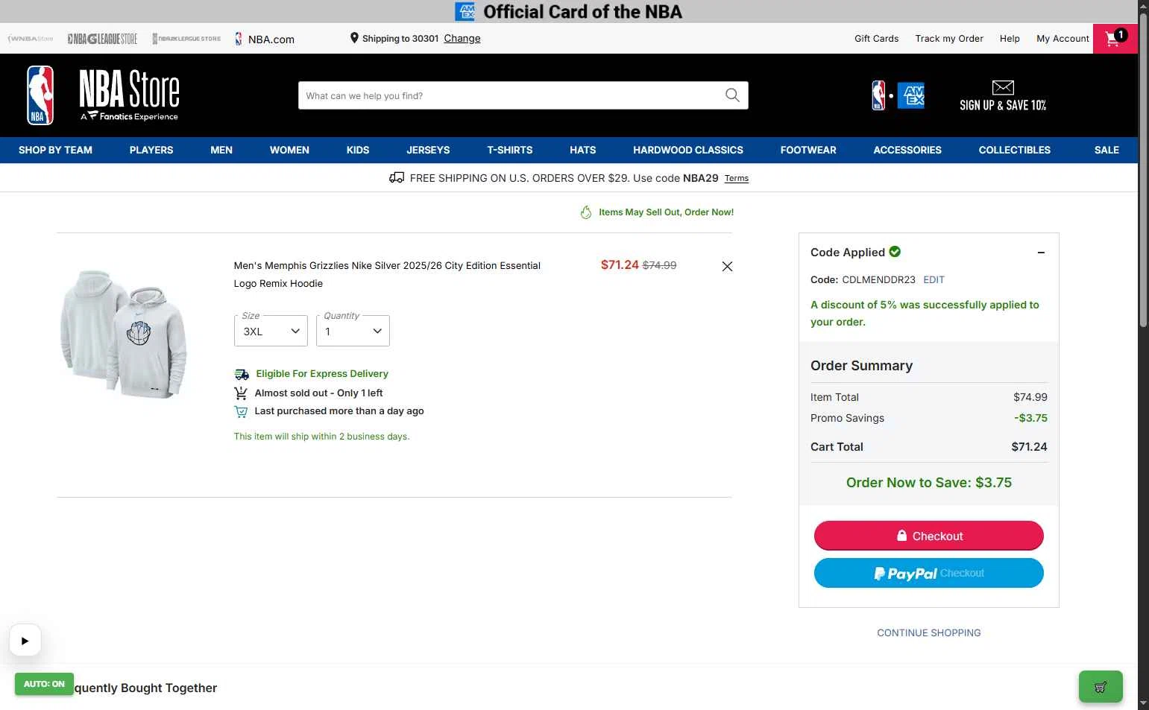The height and width of the screenshot is (710, 1149).
Task: Open the COLLECTIBLES menu
Action: click(1015, 150)
